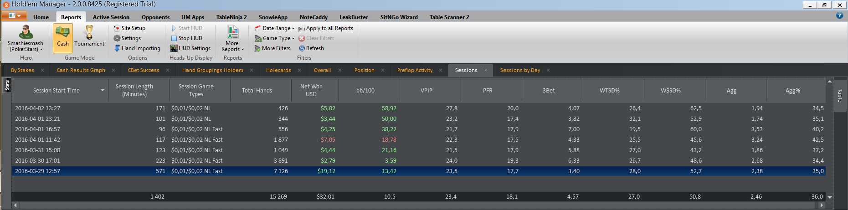Screen dimensions: 848x210
Task: Click the Smashiesmash hero avatar icon
Action: click(26, 32)
